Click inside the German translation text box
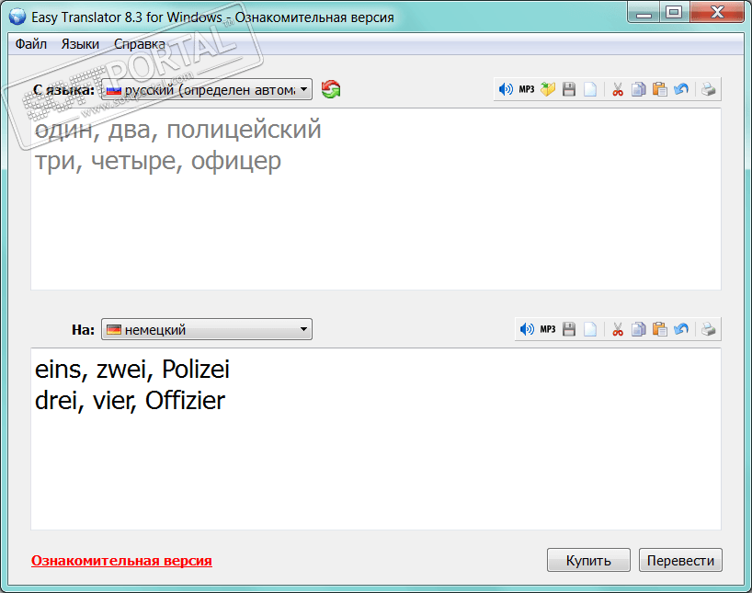Screen dimensions: 752x593 (376, 439)
